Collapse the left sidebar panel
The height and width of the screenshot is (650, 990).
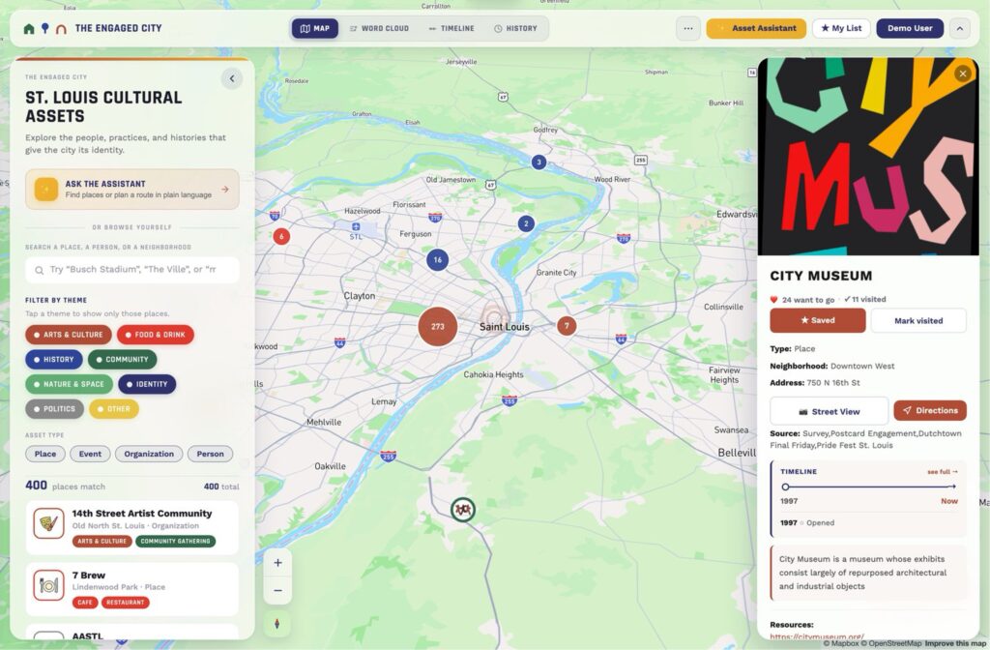click(232, 78)
